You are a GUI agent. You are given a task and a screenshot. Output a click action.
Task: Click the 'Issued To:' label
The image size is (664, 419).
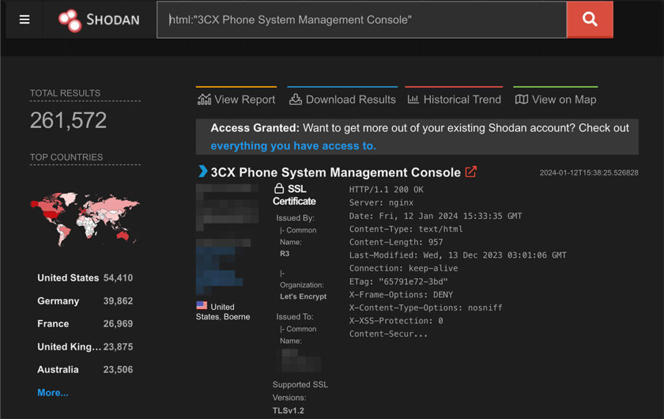pyautogui.click(x=295, y=317)
